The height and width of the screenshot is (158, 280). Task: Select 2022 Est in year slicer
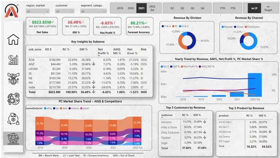[152, 8]
